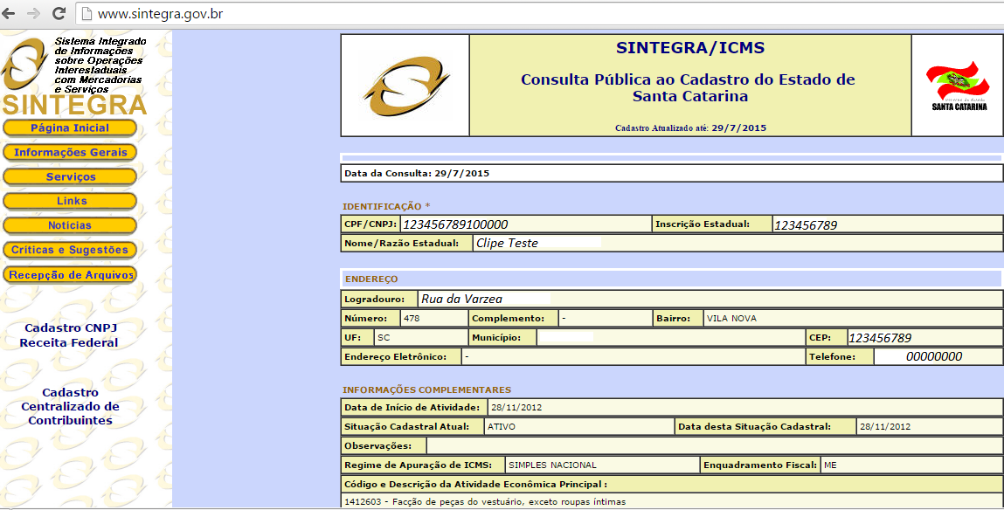Click the regime value SIMPLES NACIONAL
This screenshot has width=1004, height=510.
pyautogui.click(x=552, y=465)
